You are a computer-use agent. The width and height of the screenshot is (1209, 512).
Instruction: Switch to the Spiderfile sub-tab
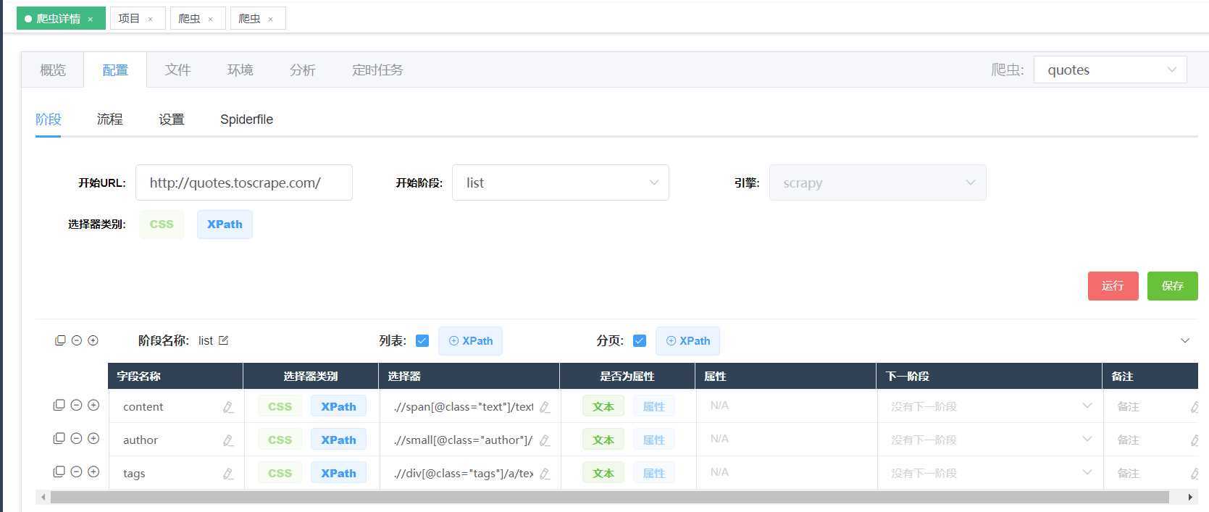(246, 119)
